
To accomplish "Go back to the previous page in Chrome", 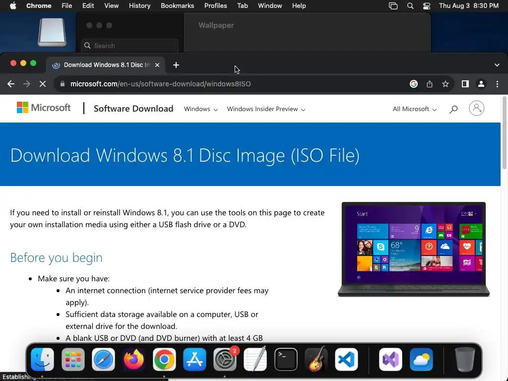I will click(11, 84).
